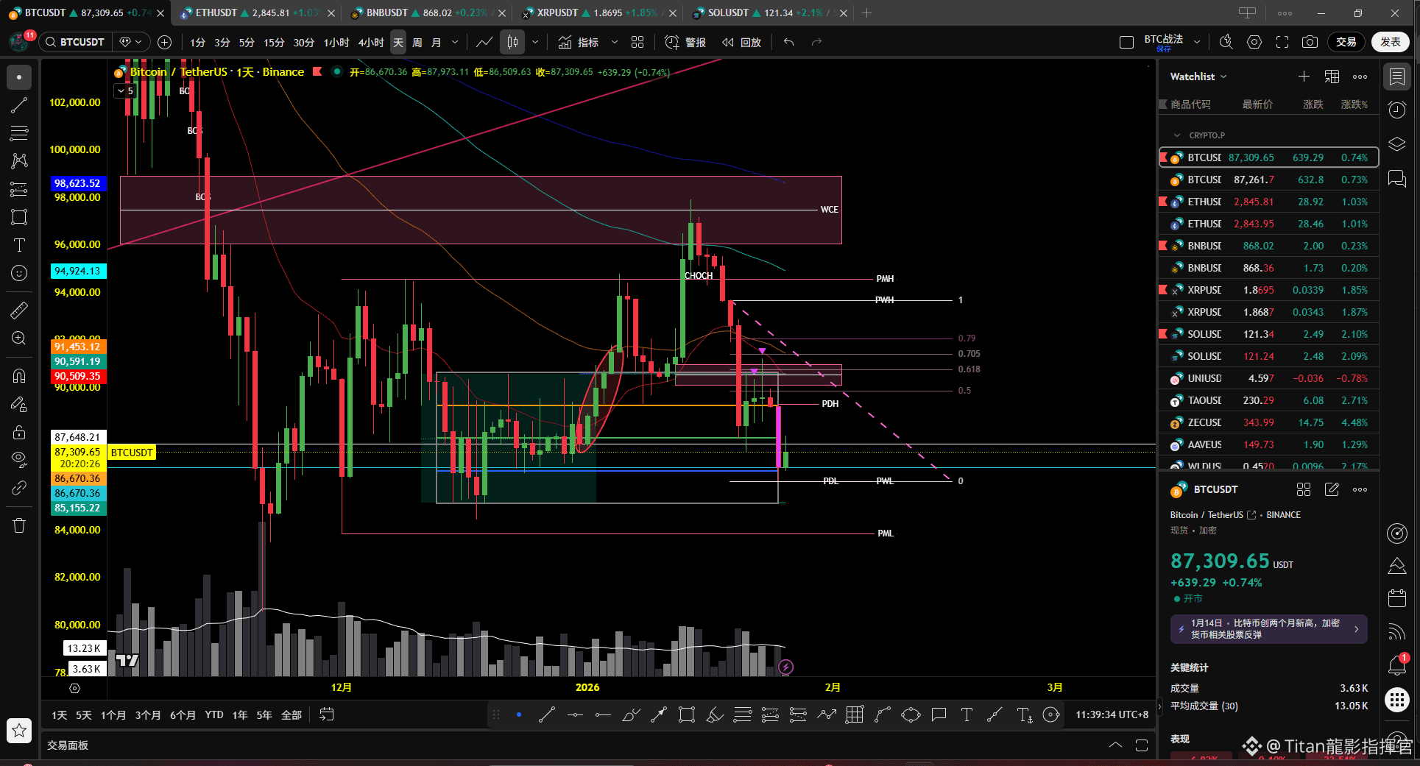Viewport: 1420px width, 766px height.
Task: Open the alerts alarm clock panel
Action: pos(1396,110)
